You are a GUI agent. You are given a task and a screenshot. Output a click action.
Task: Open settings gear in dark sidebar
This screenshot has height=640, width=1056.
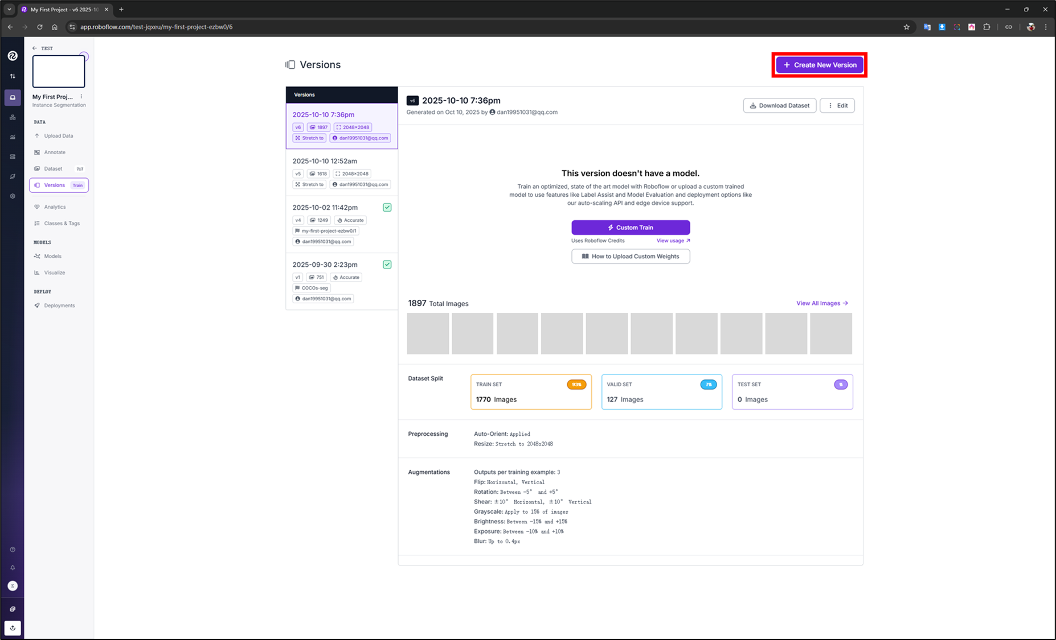tap(13, 196)
